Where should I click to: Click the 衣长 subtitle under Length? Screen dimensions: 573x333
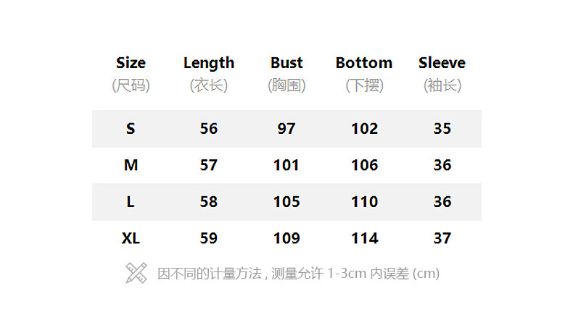click(x=209, y=85)
